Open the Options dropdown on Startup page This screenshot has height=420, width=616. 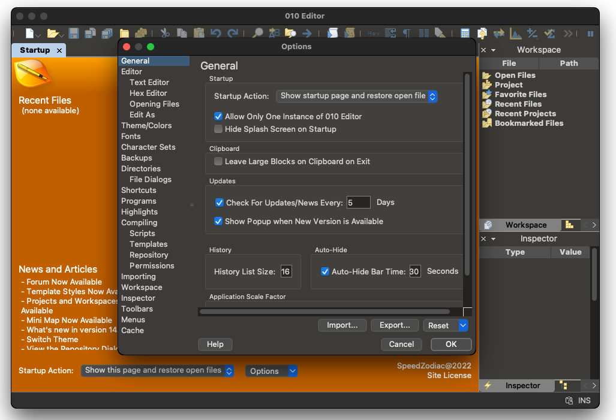[x=271, y=371]
